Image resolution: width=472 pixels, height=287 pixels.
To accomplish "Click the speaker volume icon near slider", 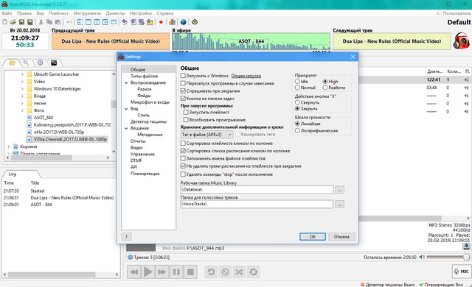I will (x=422, y=257).
